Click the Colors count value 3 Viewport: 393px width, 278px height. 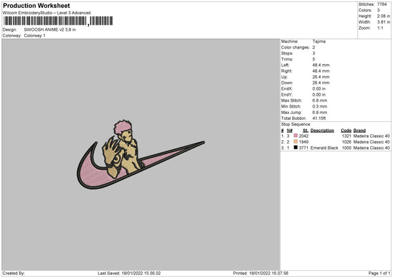[379, 10]
